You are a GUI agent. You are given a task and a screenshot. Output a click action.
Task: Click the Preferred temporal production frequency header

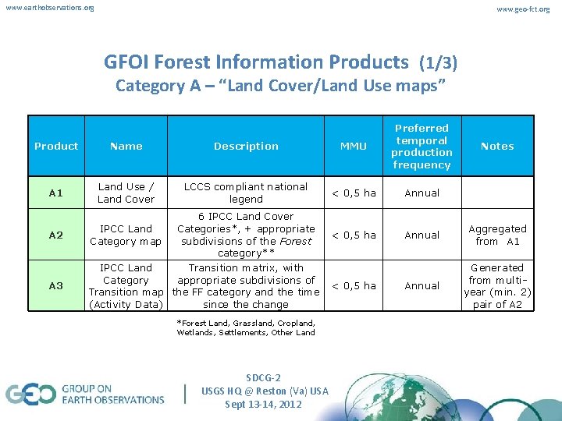click(x=421, y=146)
